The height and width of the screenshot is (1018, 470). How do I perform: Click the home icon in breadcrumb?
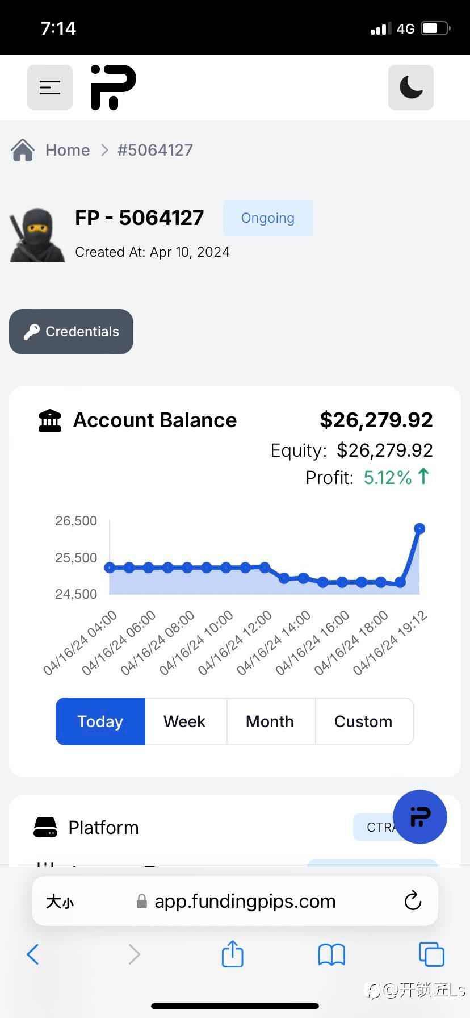[23, 150]
